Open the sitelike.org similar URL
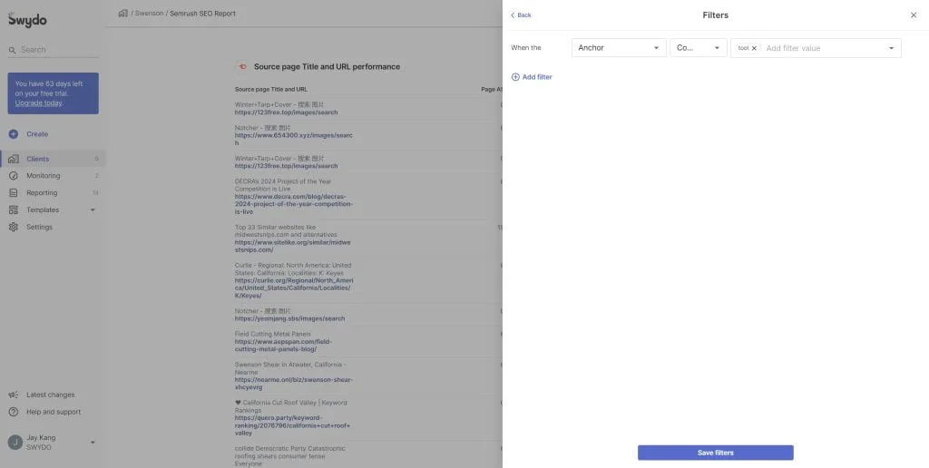Screen dimensions: 929x468 (293, 246)
